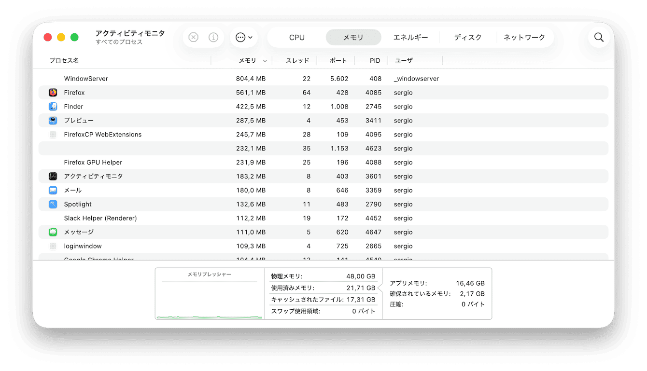Click the メール app icon
The image size is (647, 371).
tap(53, 191)
